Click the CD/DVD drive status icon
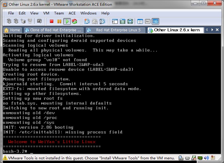 (181, 158)
